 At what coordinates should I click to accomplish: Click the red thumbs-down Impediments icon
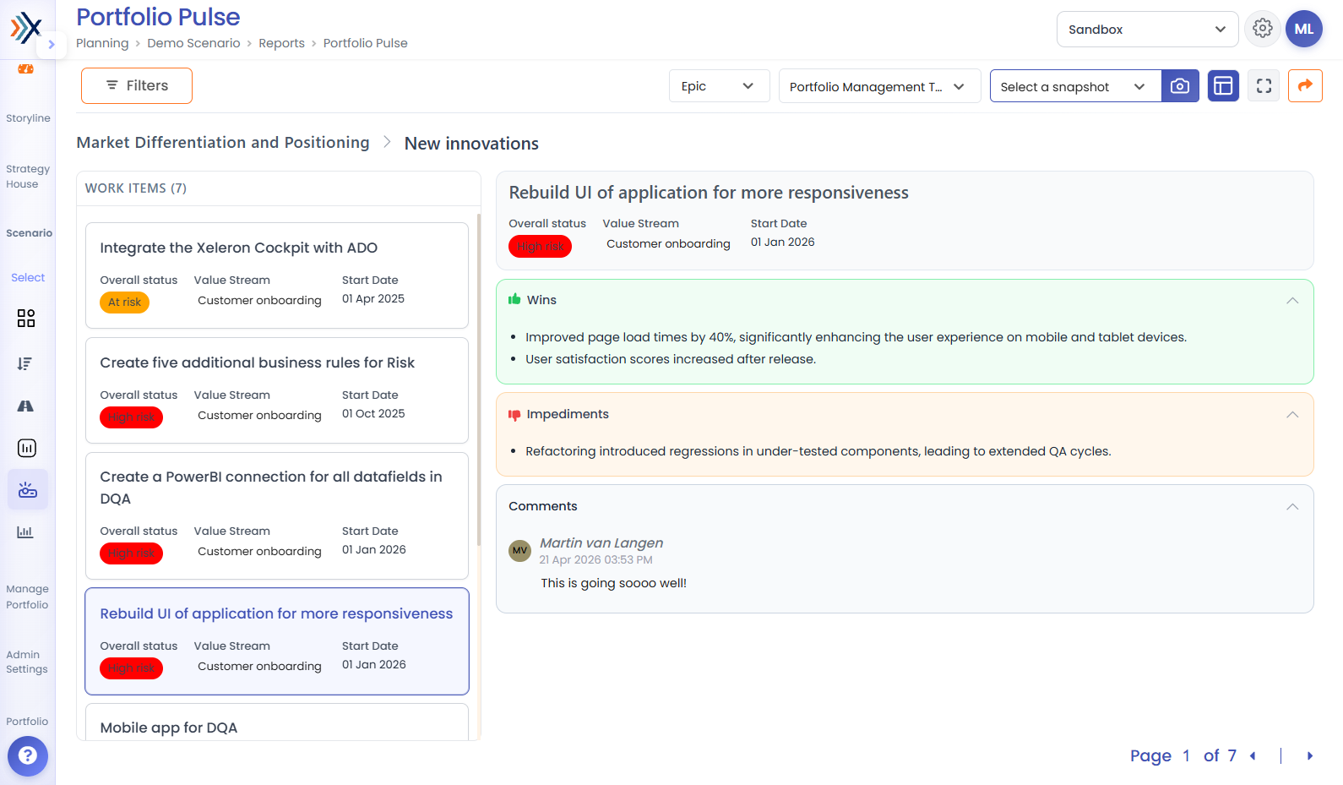514,415
